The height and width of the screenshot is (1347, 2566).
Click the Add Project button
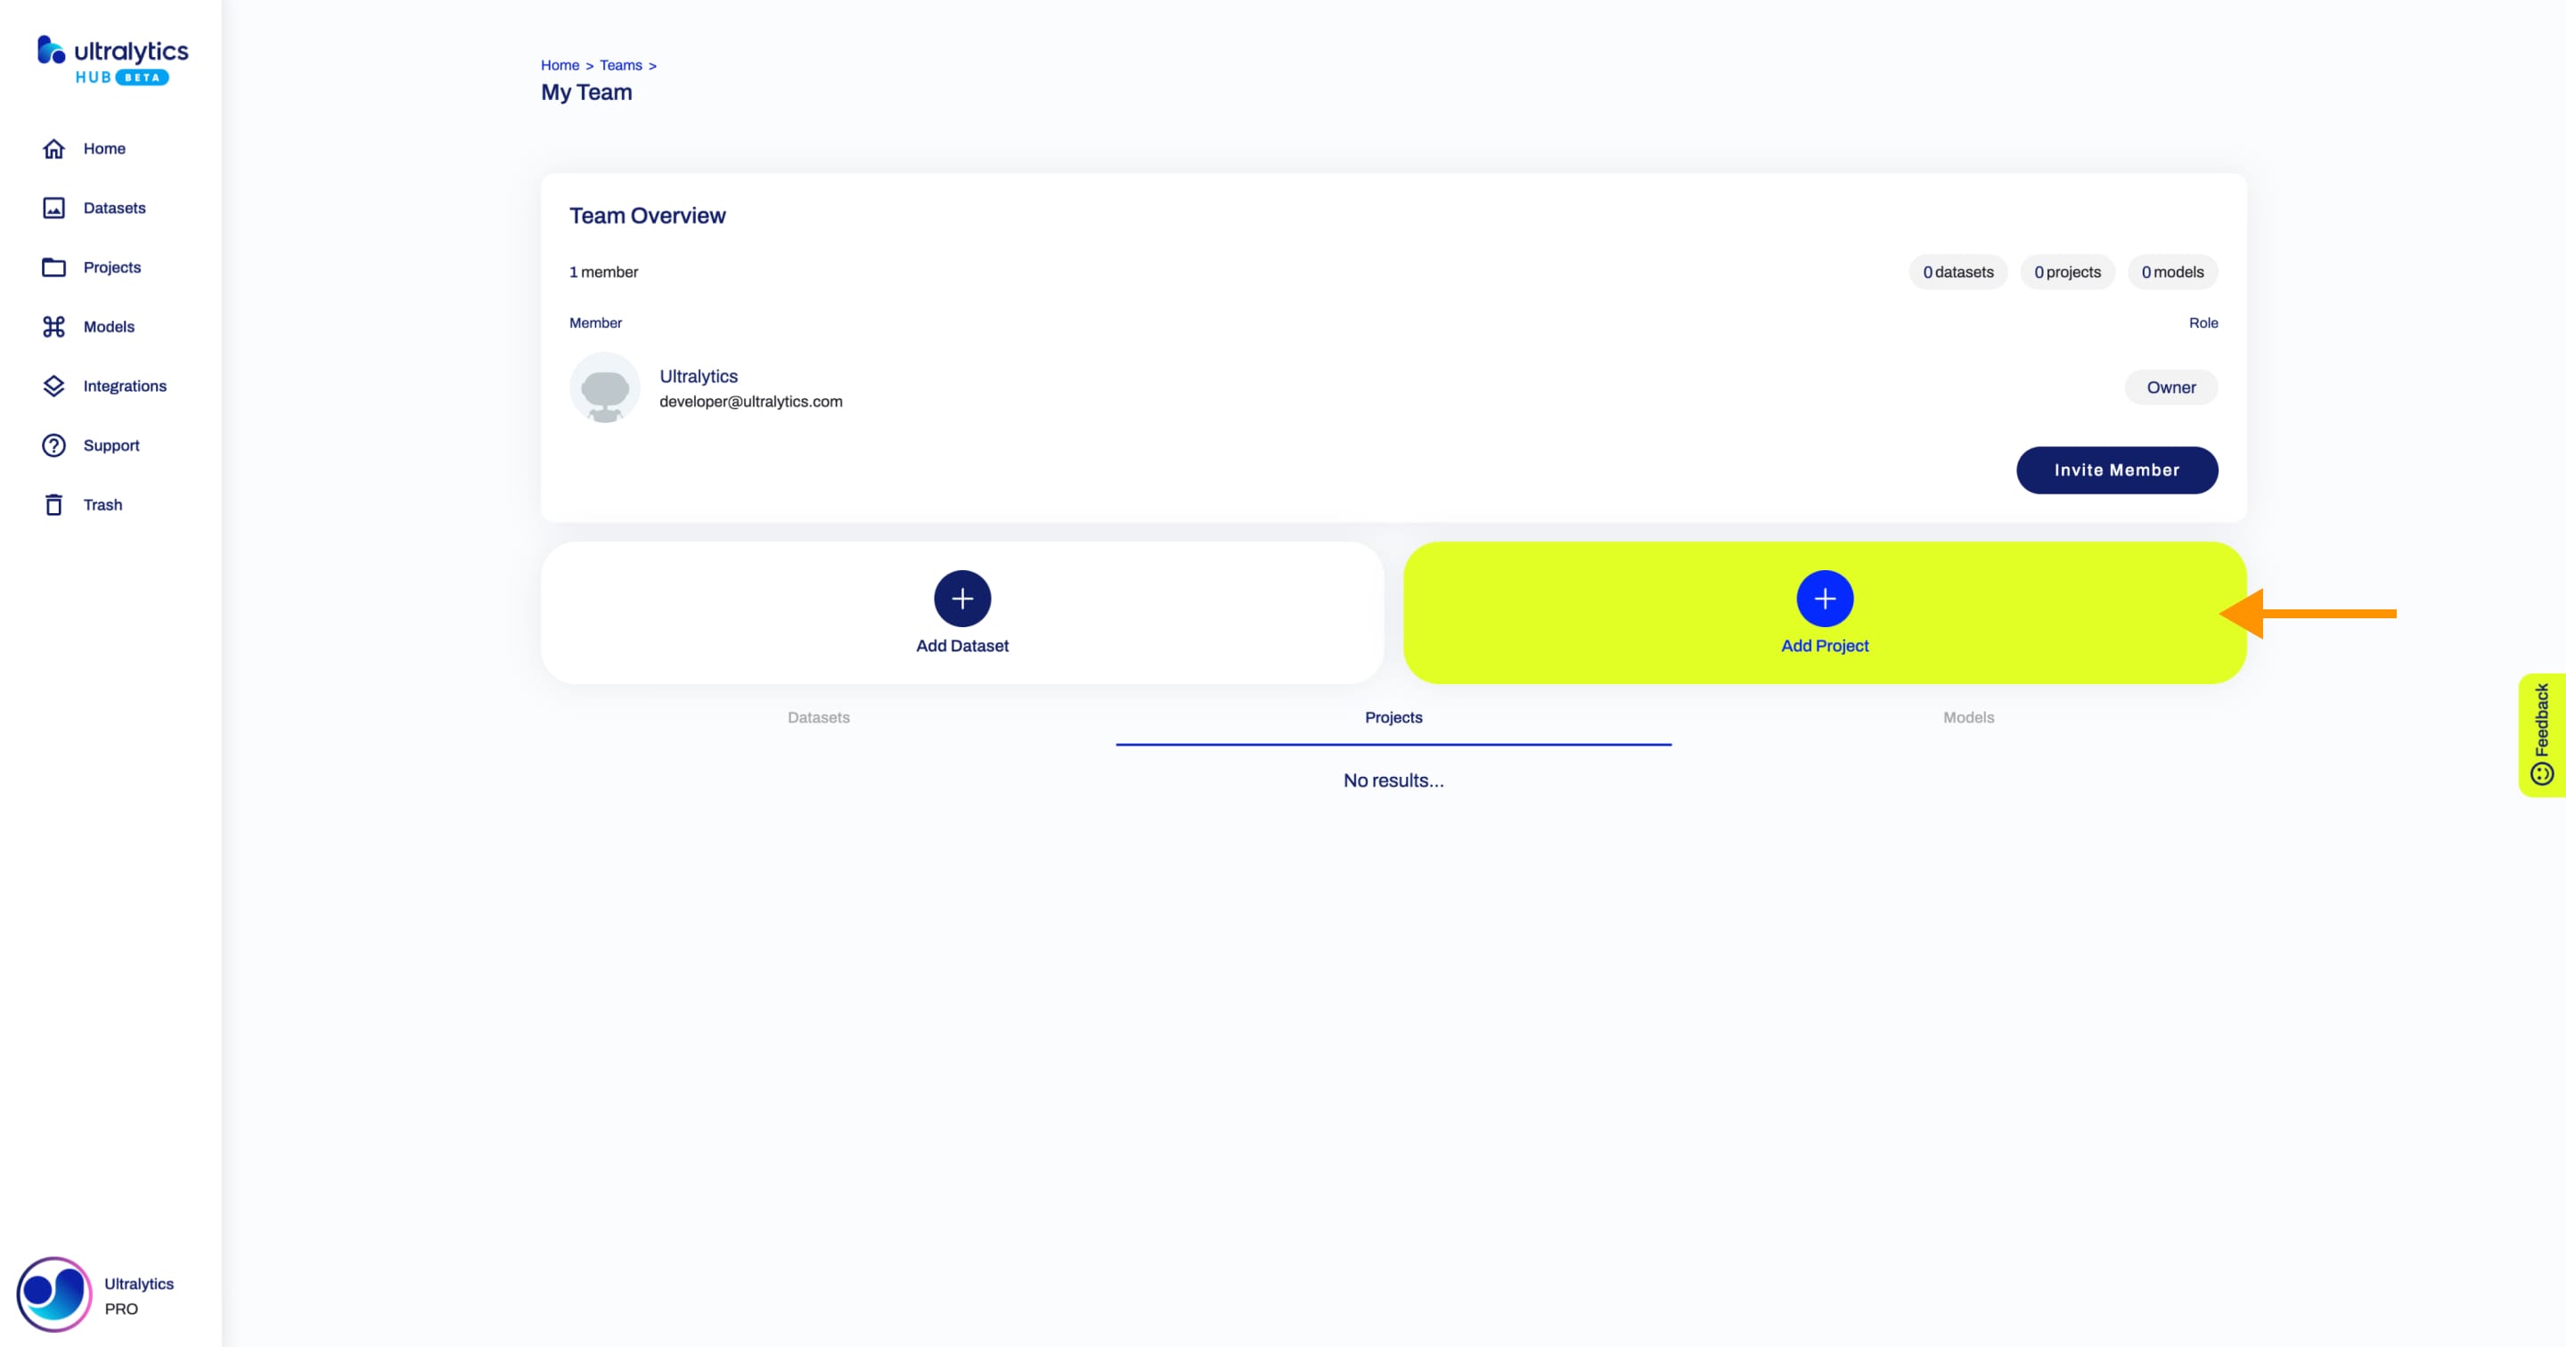[x=1825, y=612]
